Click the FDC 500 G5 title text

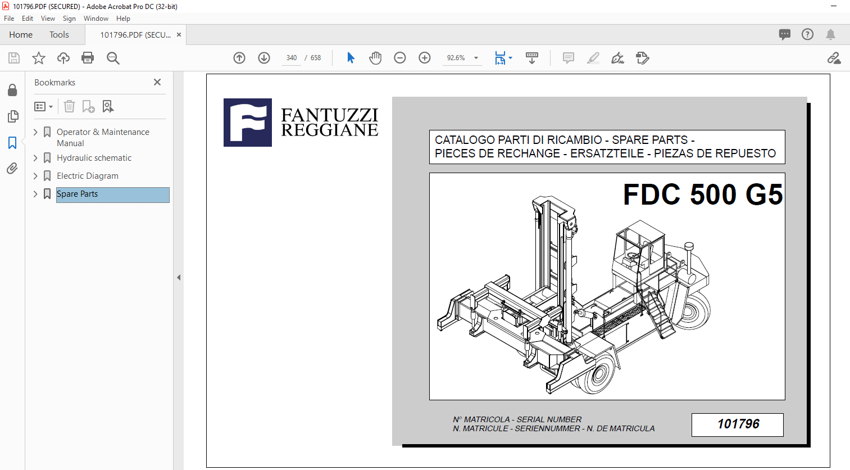(x=703, y=195)
